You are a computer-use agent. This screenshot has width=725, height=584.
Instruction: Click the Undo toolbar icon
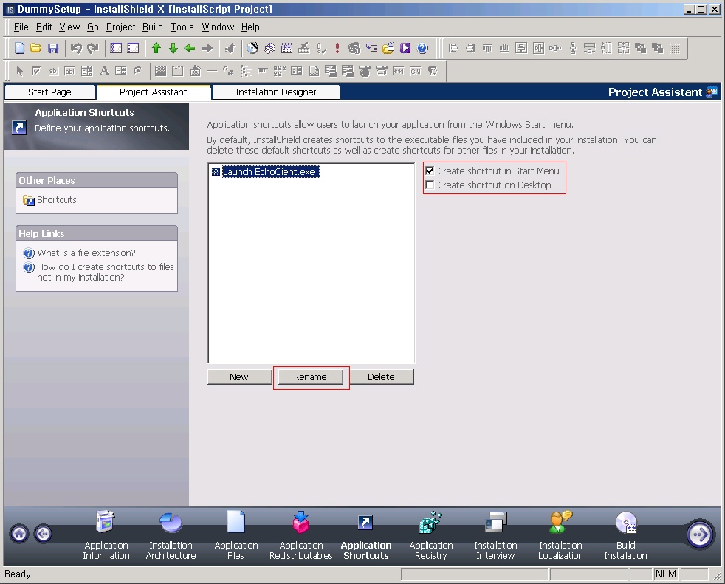coord(76,48)
